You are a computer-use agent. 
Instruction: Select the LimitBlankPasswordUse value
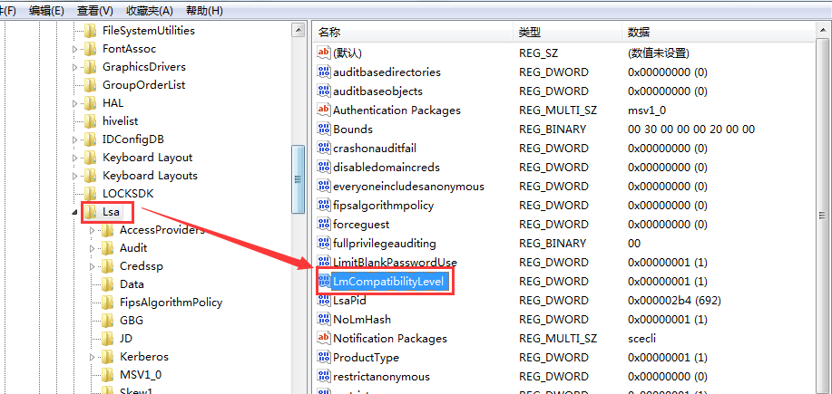coord(395,262)
